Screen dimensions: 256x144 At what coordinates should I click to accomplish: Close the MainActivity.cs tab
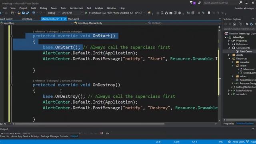[65, 19]
